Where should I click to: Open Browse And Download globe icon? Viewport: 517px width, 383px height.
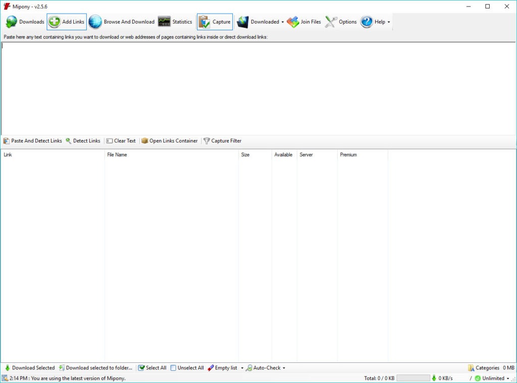(x=95, y=22)
